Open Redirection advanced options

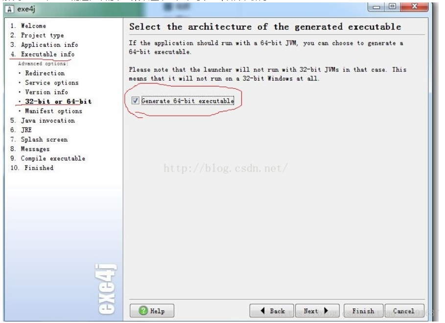[45, 73]
